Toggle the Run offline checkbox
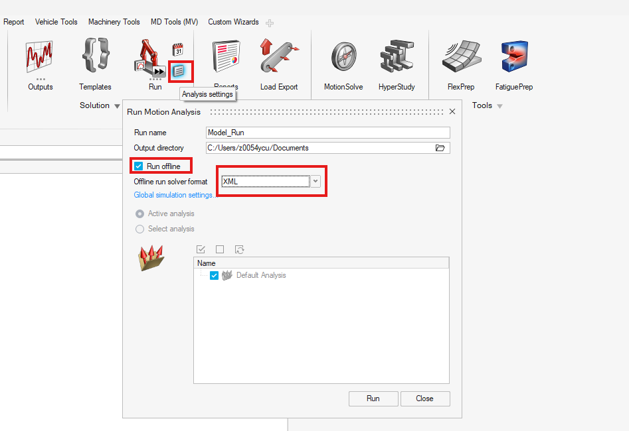629x431 pixels. (x=138, y=166)
